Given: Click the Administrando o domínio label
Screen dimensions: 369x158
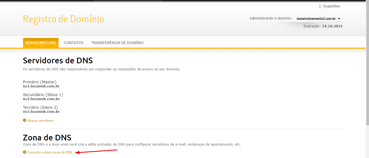Looking at the screenshot, I should (271, 18).
